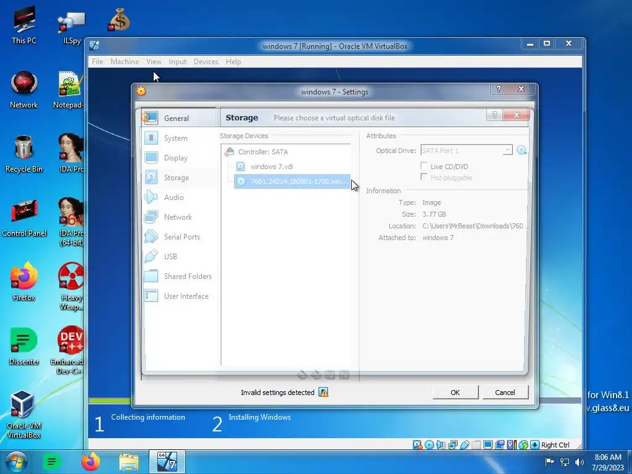Open the VirtualBox Help menu

pyautogui.click(x=233, y=62)
